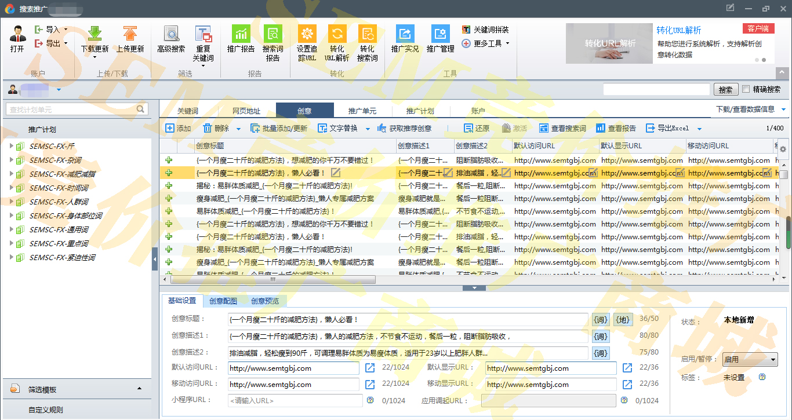Image resolution: width=792 pixels, height=420 pixels.
Task: Click the horizontal scrollbar under the creative list
Action: coord(273,279)
